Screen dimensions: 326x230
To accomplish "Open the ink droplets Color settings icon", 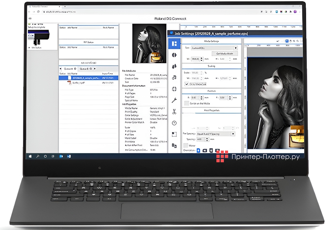I will 174,66.
